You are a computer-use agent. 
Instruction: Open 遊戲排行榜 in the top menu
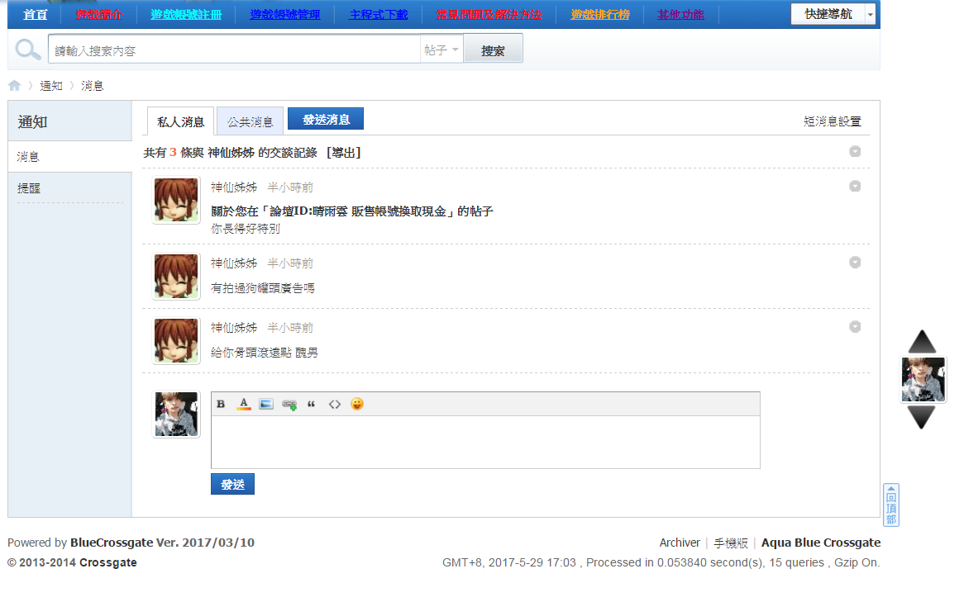(600, 14)
